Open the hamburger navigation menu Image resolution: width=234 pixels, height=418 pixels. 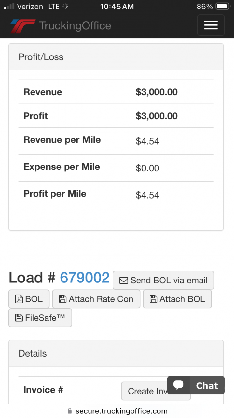click(x=211, y=25)
